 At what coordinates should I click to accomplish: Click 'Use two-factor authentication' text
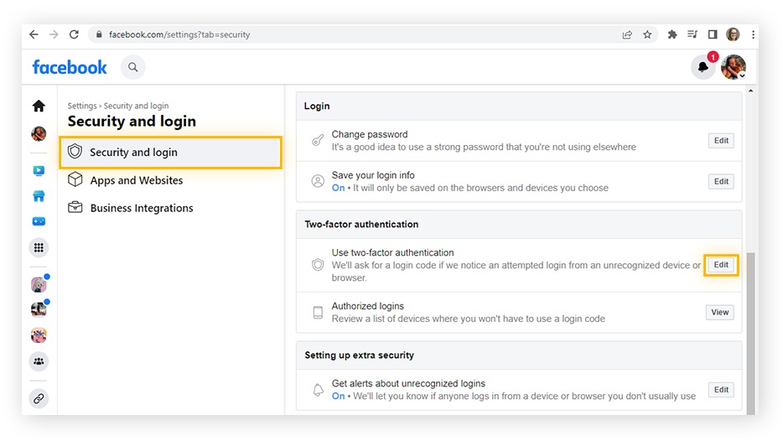coord(392,252)
